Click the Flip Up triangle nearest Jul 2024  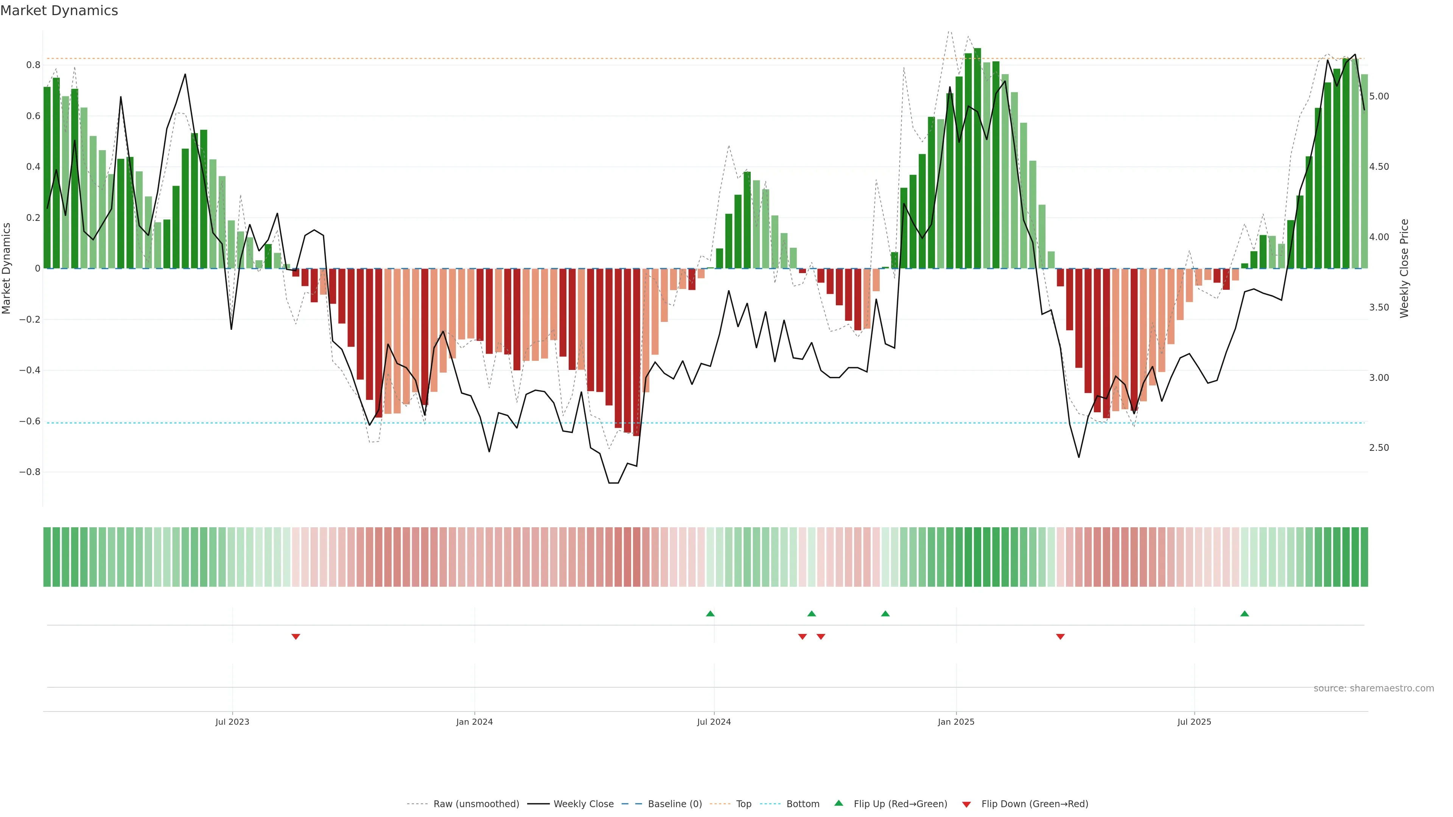710,614
